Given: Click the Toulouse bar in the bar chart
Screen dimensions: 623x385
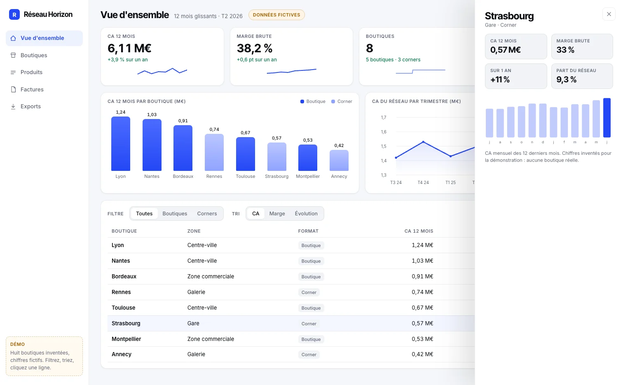Looking at the screenshot, I should [246, 154].
